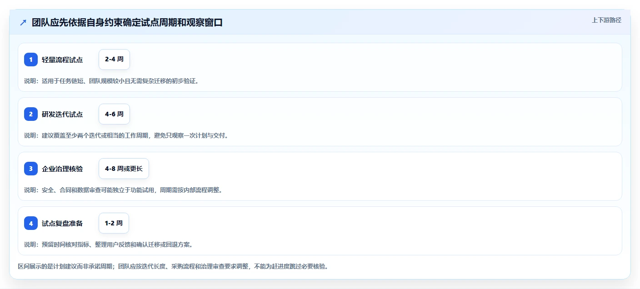
Task: Select the 4-6 周 duration chip
Action: (114, 114)
